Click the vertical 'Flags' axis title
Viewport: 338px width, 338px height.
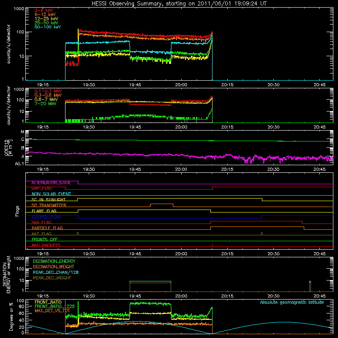point(17,211)
